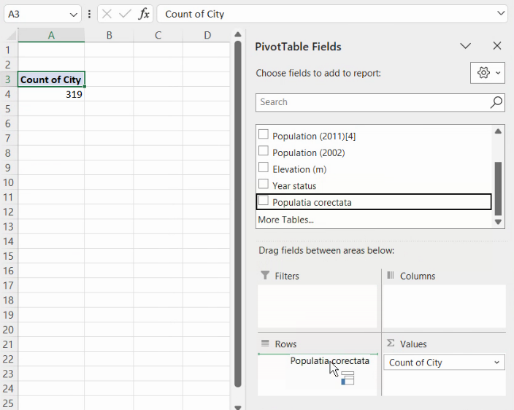The image size is (514, 410).
Task: Open the PivotTable Fields gear tools menu
Action: click(488, 73)
